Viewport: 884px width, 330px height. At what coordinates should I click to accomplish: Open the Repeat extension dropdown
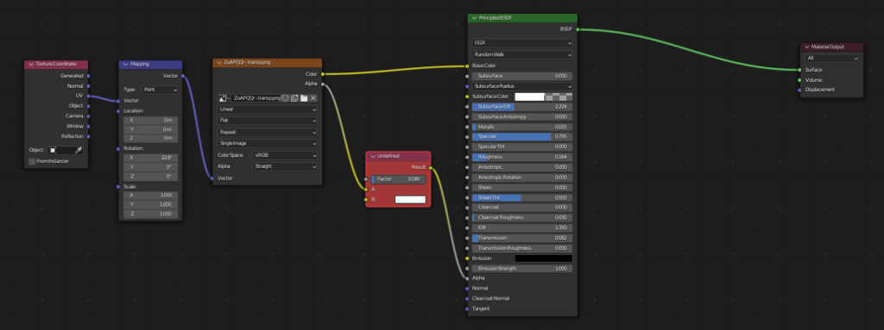(268, 133)
